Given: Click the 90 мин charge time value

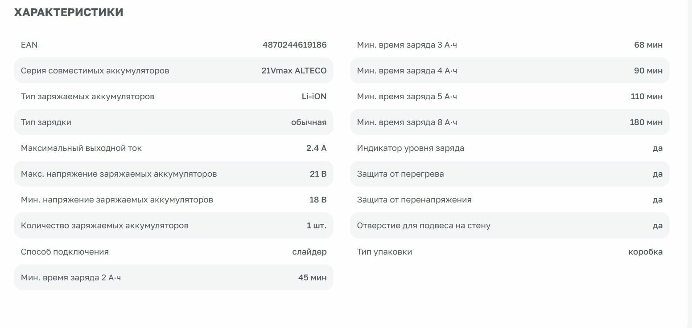Looking at the screenshot, I should pos(648,71).
